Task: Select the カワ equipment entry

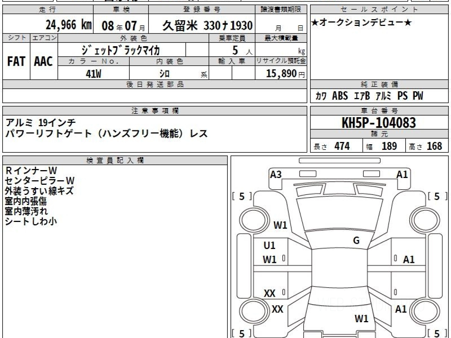Action: (321, 96)
